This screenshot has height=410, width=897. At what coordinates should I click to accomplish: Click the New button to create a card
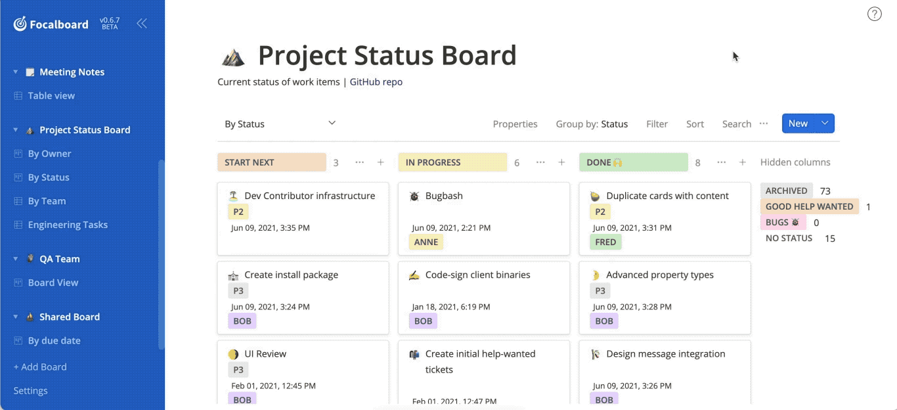coord(798,123)
